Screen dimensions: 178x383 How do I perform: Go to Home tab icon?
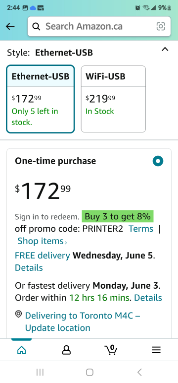point(22,350)
